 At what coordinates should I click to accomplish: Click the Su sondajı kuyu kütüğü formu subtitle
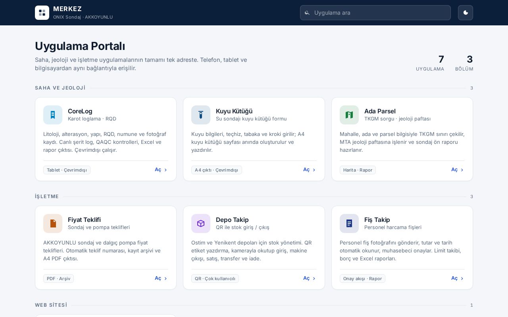click(251, 119)
